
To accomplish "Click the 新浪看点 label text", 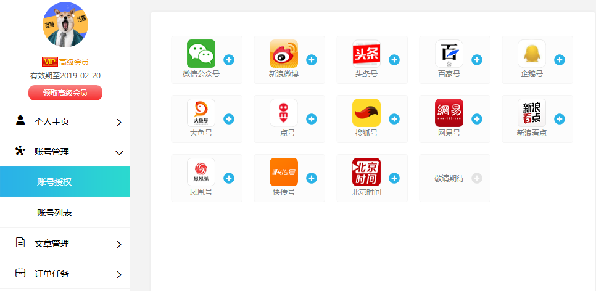I will [532, 133].
